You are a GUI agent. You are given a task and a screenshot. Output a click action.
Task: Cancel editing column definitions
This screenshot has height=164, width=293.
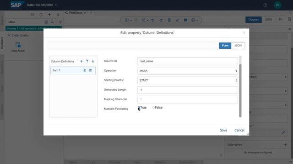(239, 130)
